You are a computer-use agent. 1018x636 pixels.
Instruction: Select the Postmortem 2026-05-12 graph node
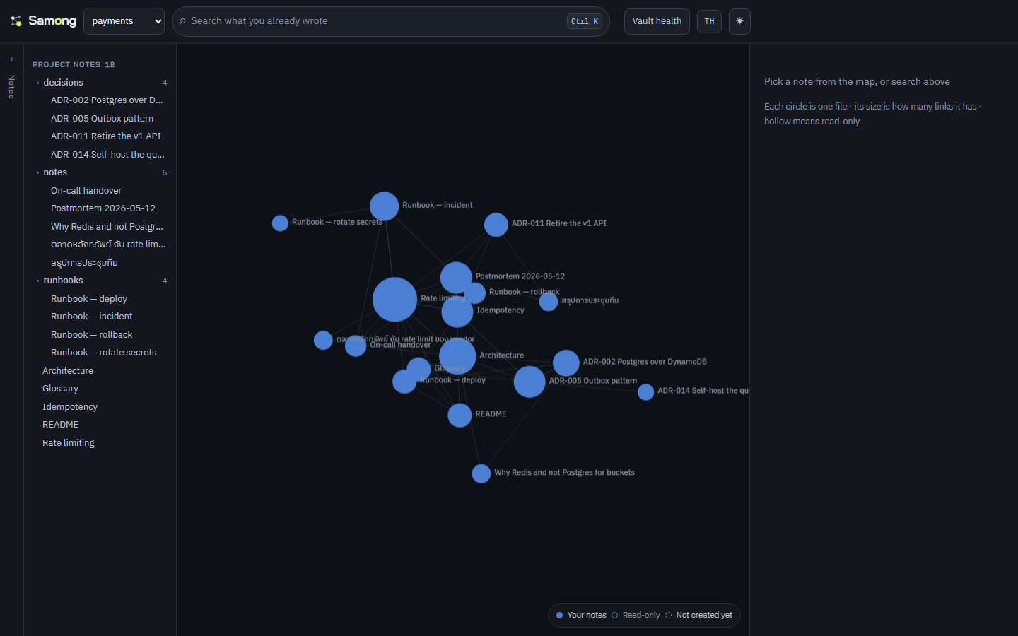pyautogui.click(x=456, y=278)
